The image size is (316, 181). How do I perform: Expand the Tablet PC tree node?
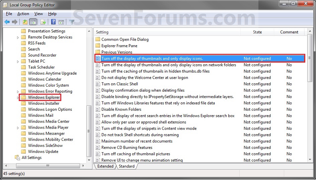[x=18, y=62]
